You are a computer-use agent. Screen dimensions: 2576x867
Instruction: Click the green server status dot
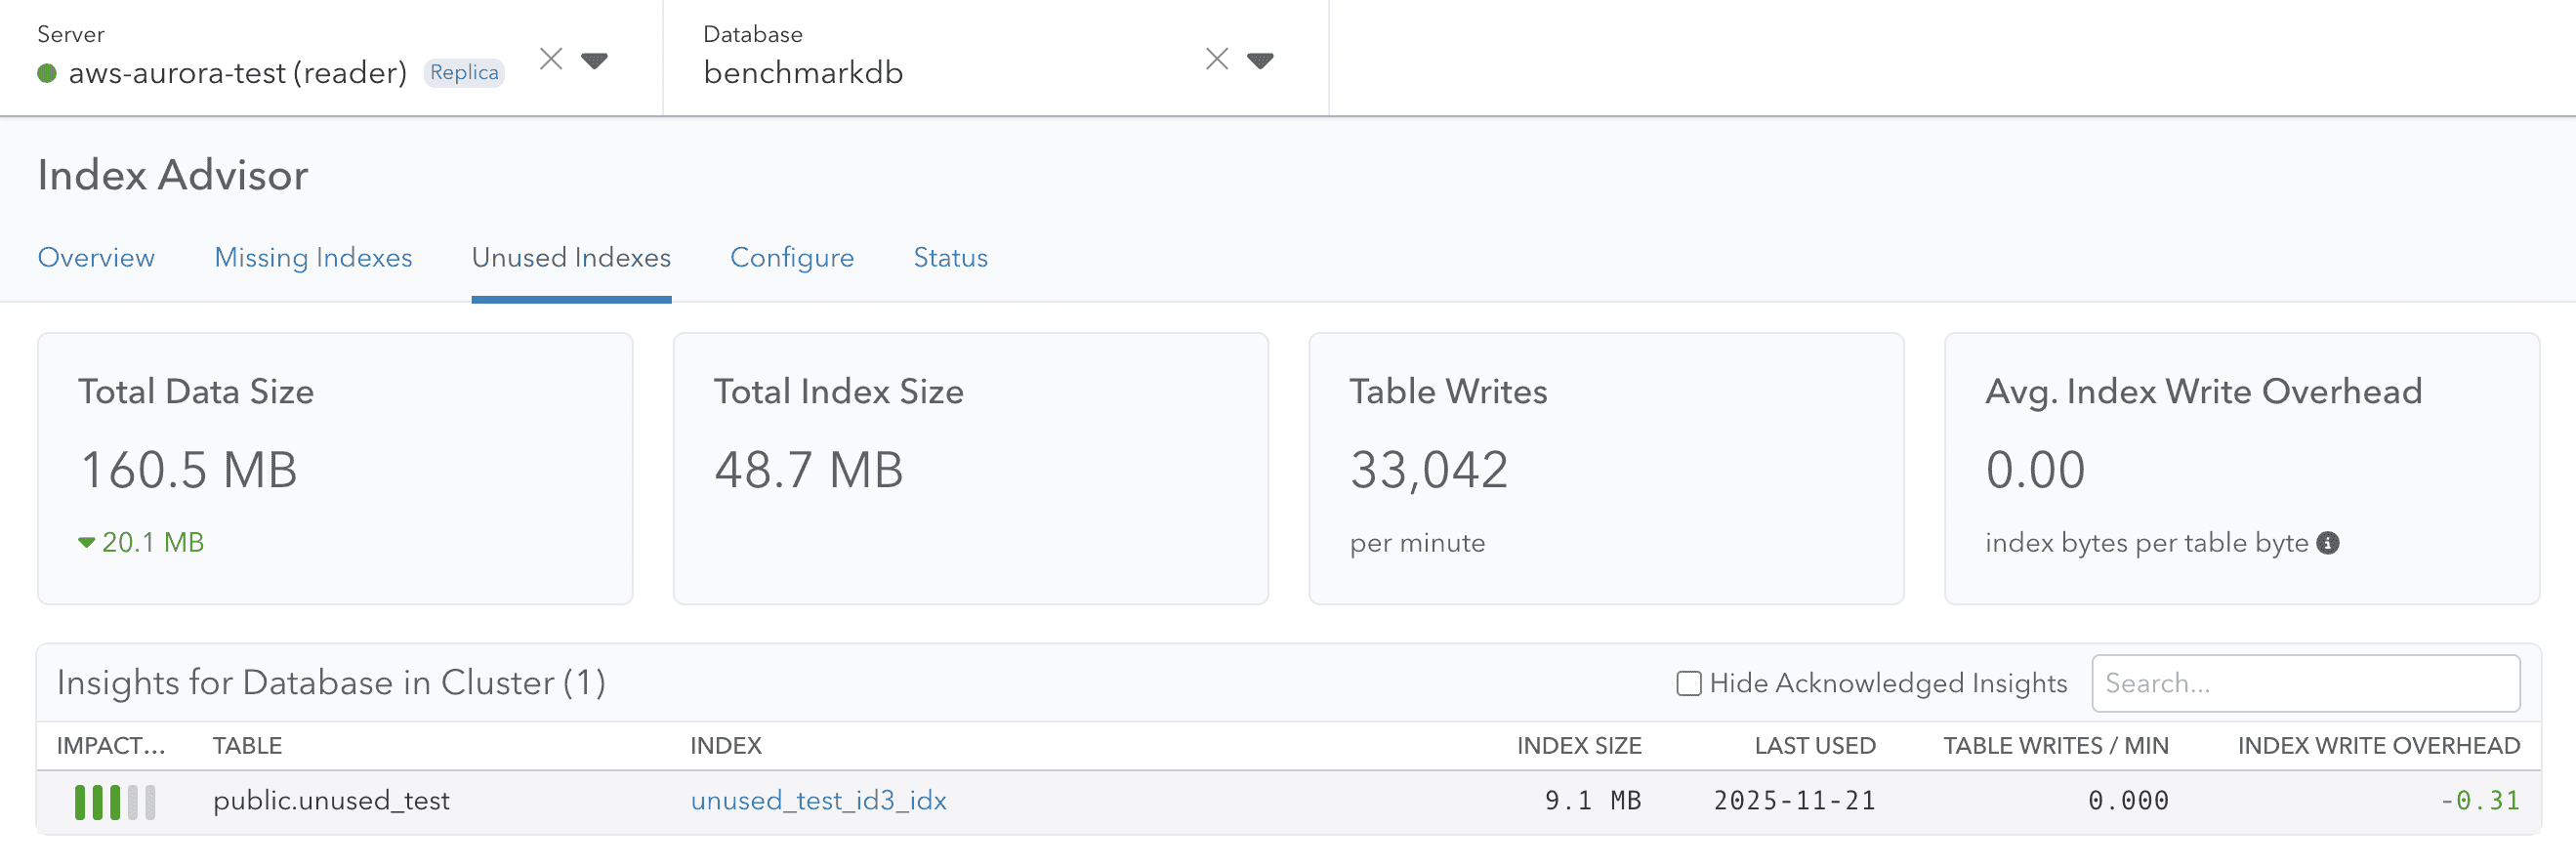coord(47,73)
